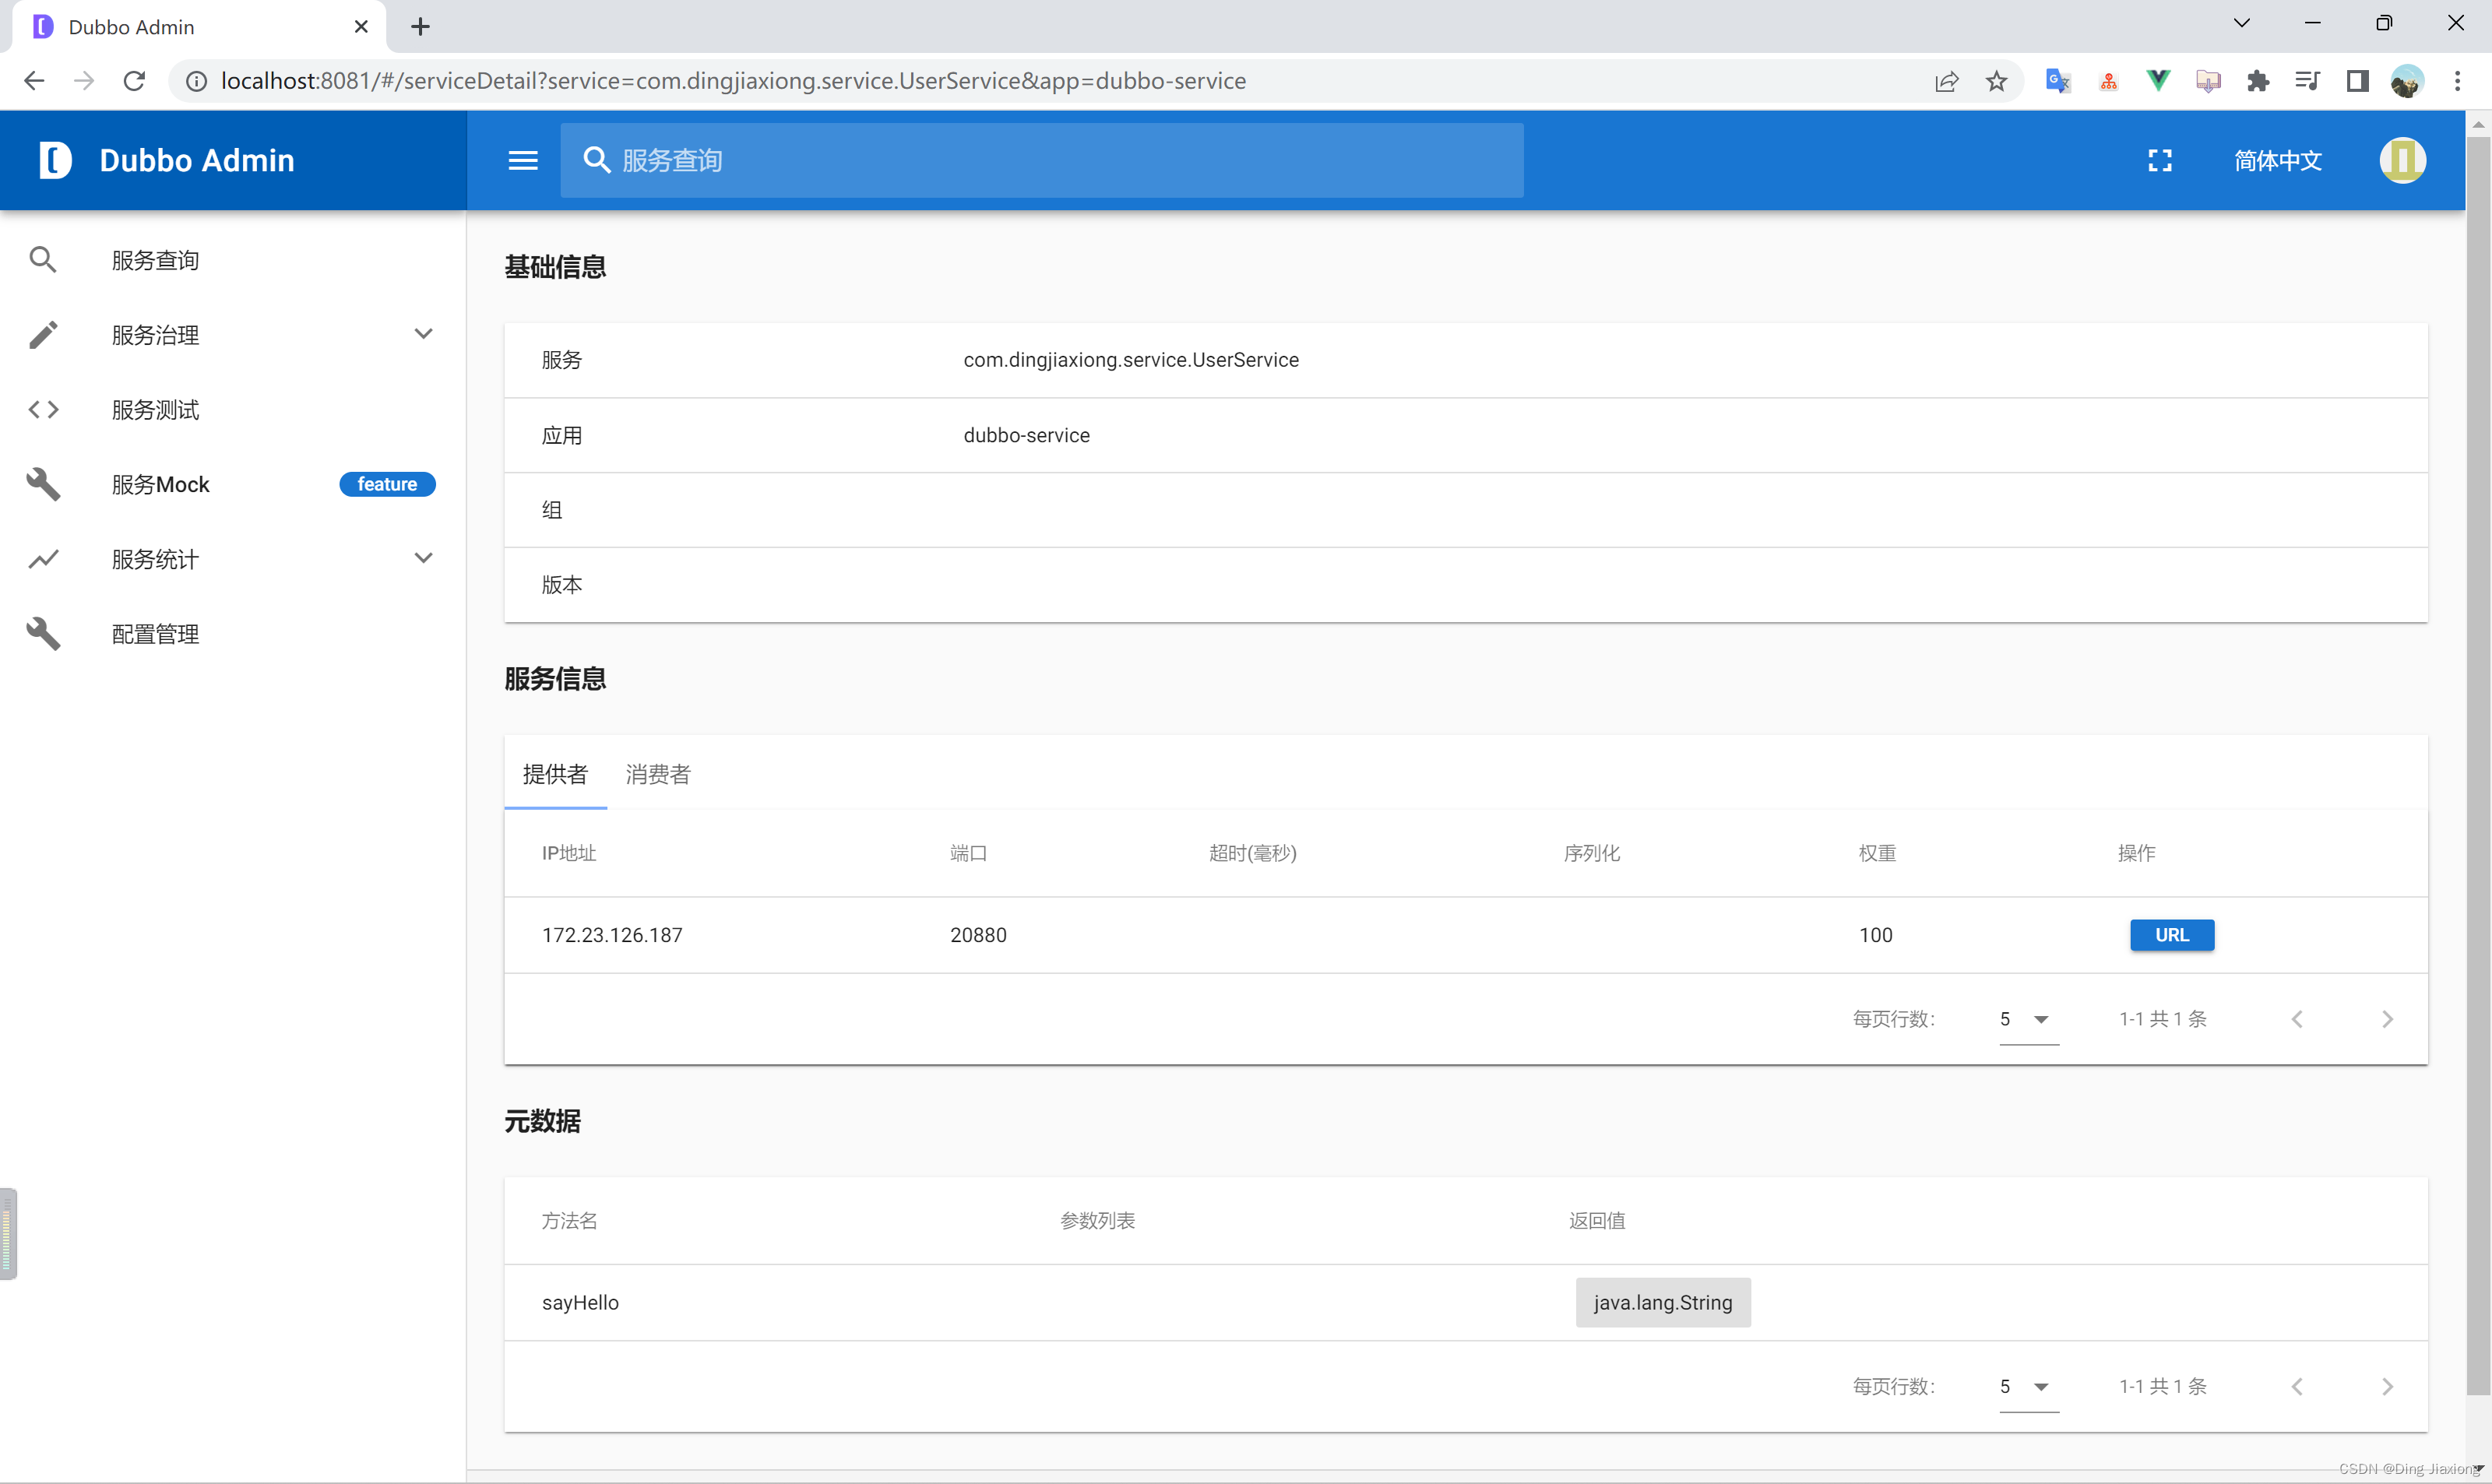Click the 返回值 column header
Screen dimensions: 2492x1484
(1596, 1221)
